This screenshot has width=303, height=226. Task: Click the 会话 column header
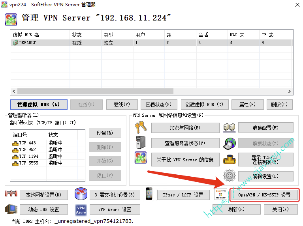212,35
